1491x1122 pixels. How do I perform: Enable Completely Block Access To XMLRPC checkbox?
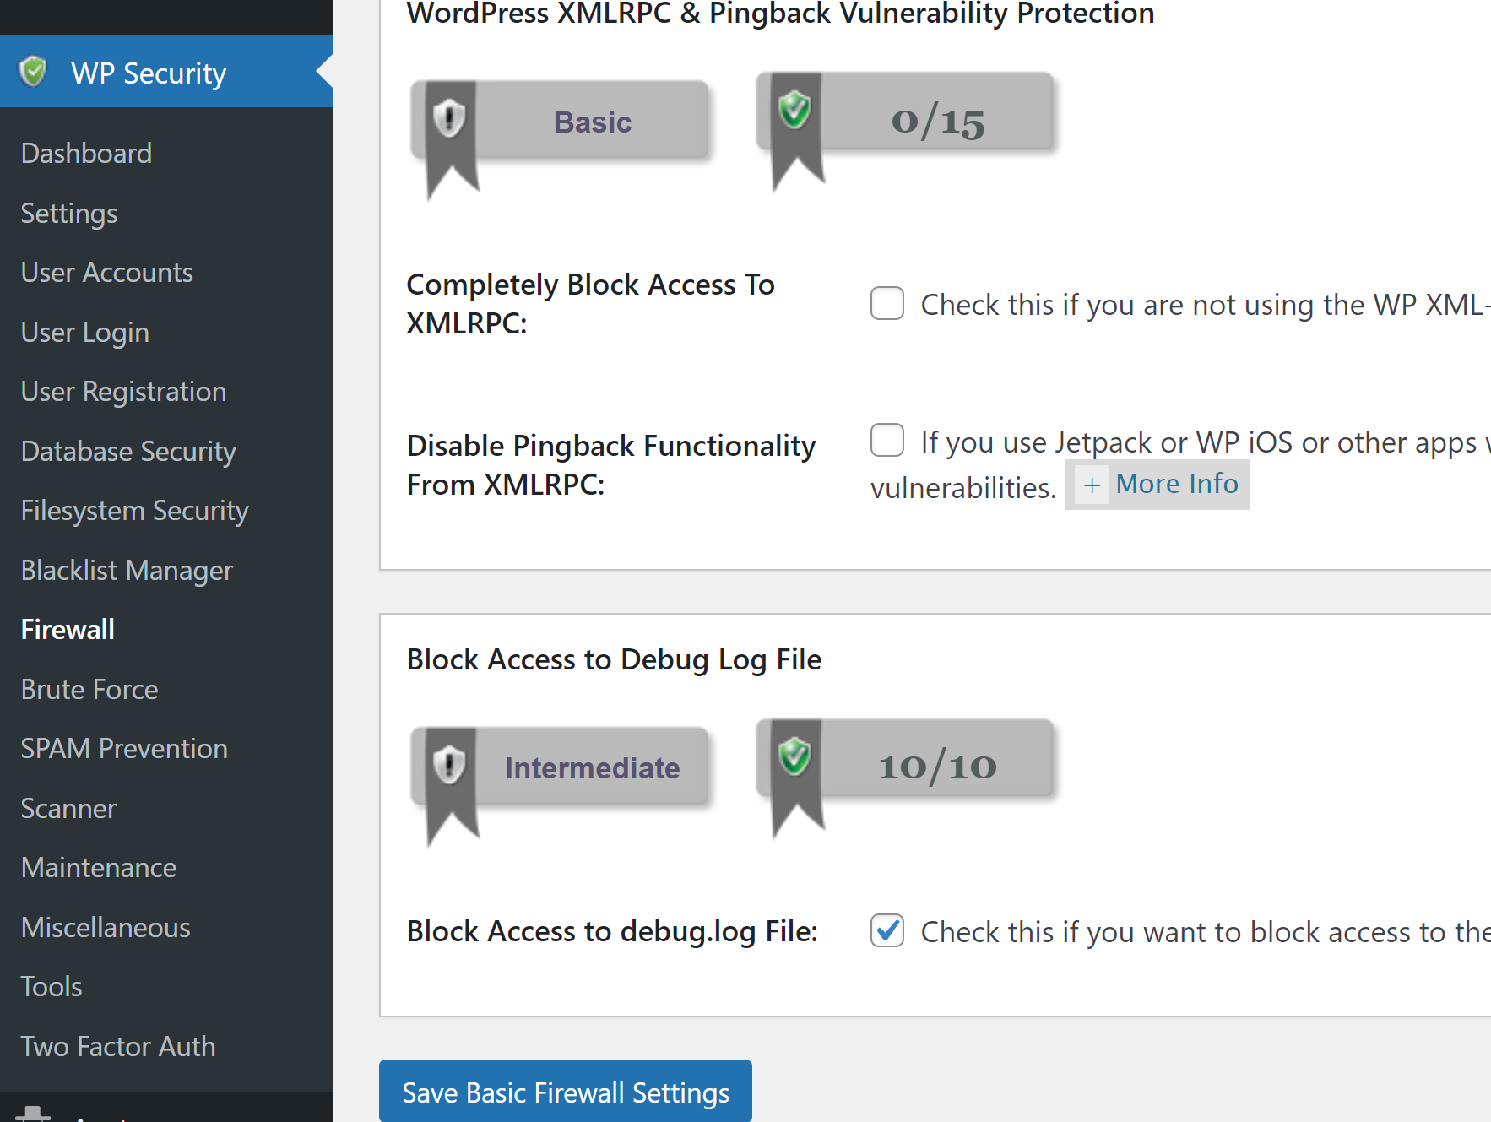pos(886,303)
